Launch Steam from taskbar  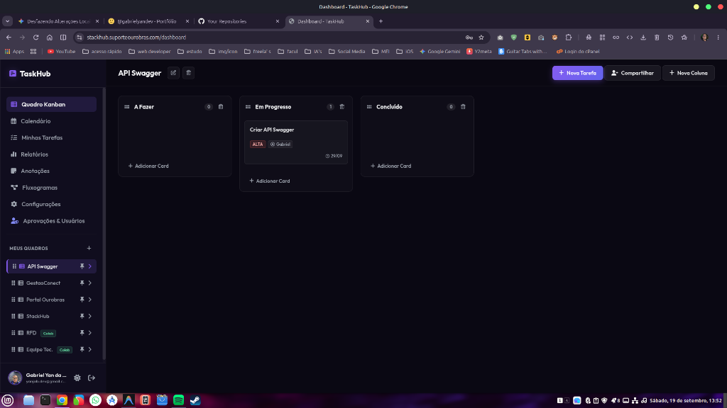click(x=195, y=400)
